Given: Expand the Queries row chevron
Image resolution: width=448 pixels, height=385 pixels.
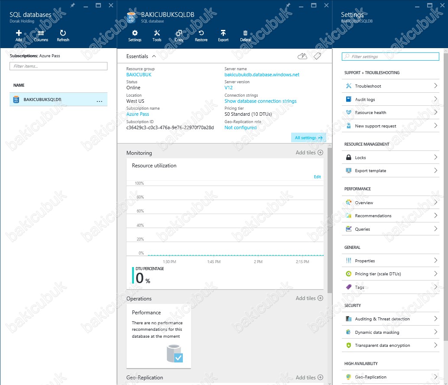Looking at the screenshot, I should [436, 228].
